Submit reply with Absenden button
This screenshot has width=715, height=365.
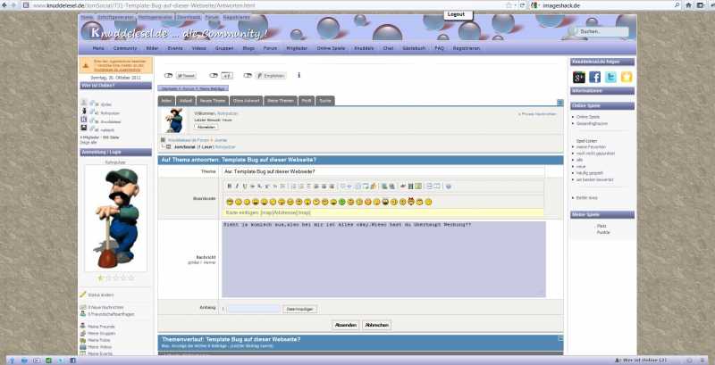(x=346, y=325)
